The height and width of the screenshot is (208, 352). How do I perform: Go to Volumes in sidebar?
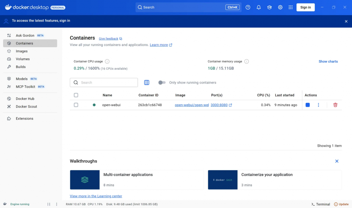click(x=30, y=59)
